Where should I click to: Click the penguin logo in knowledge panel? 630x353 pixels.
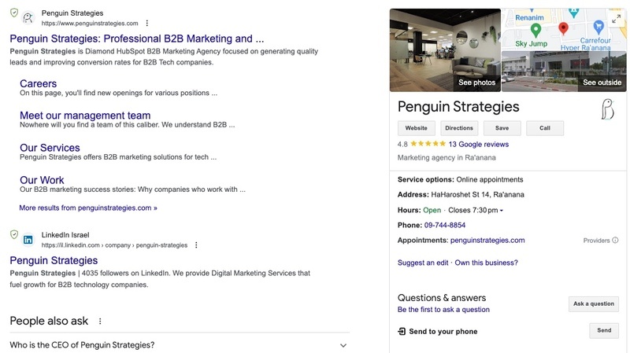coord(607,109)
